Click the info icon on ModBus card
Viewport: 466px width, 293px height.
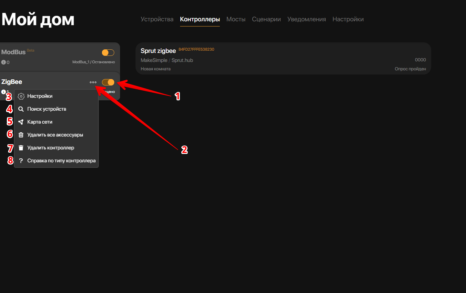[x=4, y=62]
